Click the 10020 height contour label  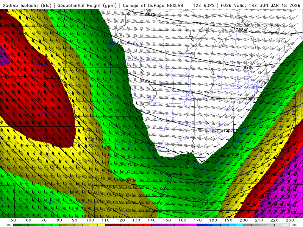coord(229,131)
